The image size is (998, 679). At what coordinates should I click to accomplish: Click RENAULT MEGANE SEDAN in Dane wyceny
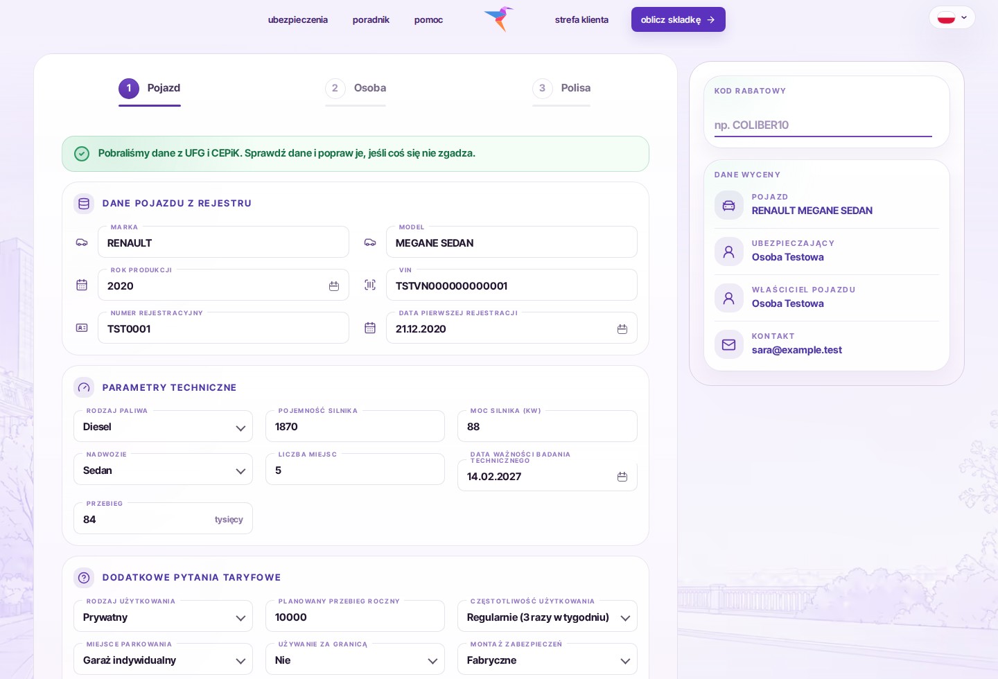tap(812, 211)
